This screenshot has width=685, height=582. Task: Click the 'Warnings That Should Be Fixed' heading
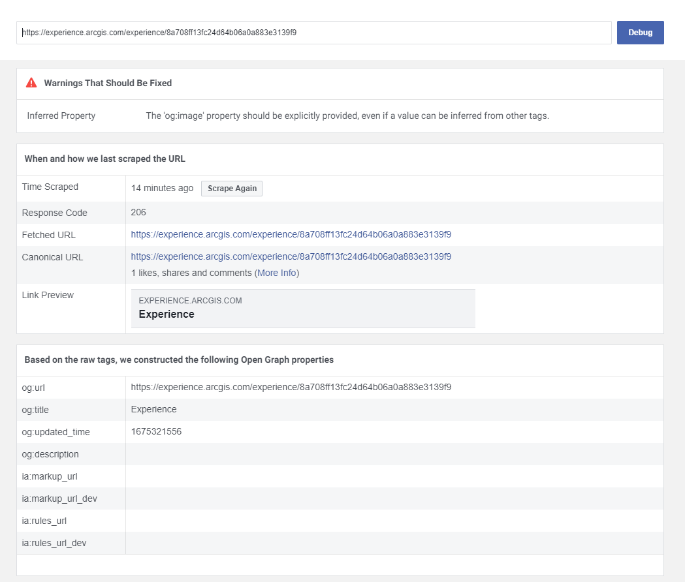click(x=108, y=83)
